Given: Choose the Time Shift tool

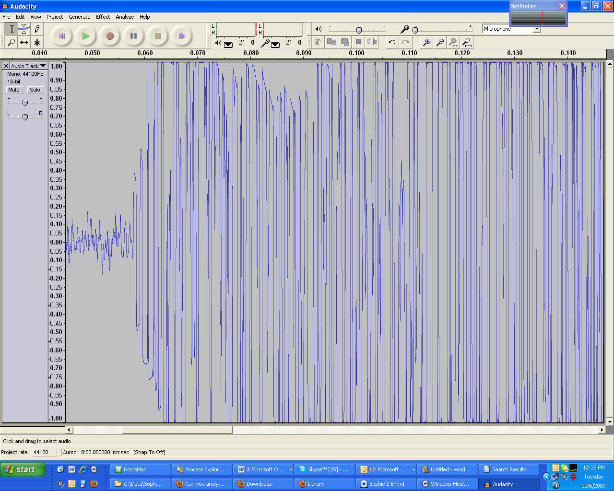Looking at the screenshot, I should [24, 42].
